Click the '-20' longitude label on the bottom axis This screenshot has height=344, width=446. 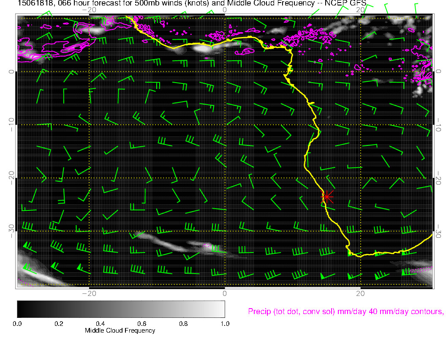(x=89, y=293)
